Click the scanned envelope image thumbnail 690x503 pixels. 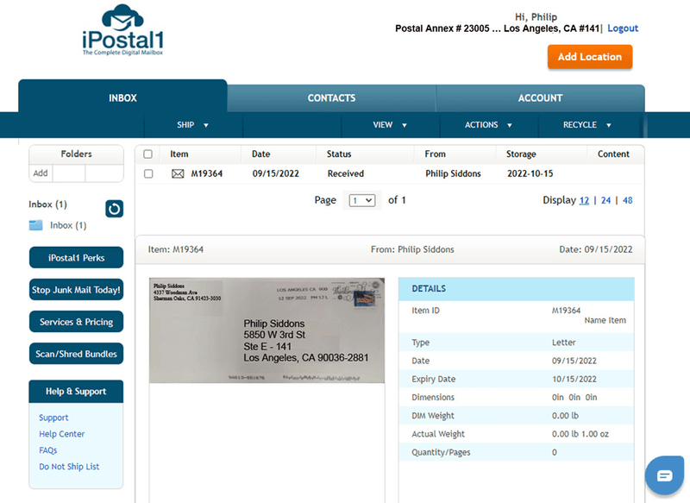pos(267,330)
